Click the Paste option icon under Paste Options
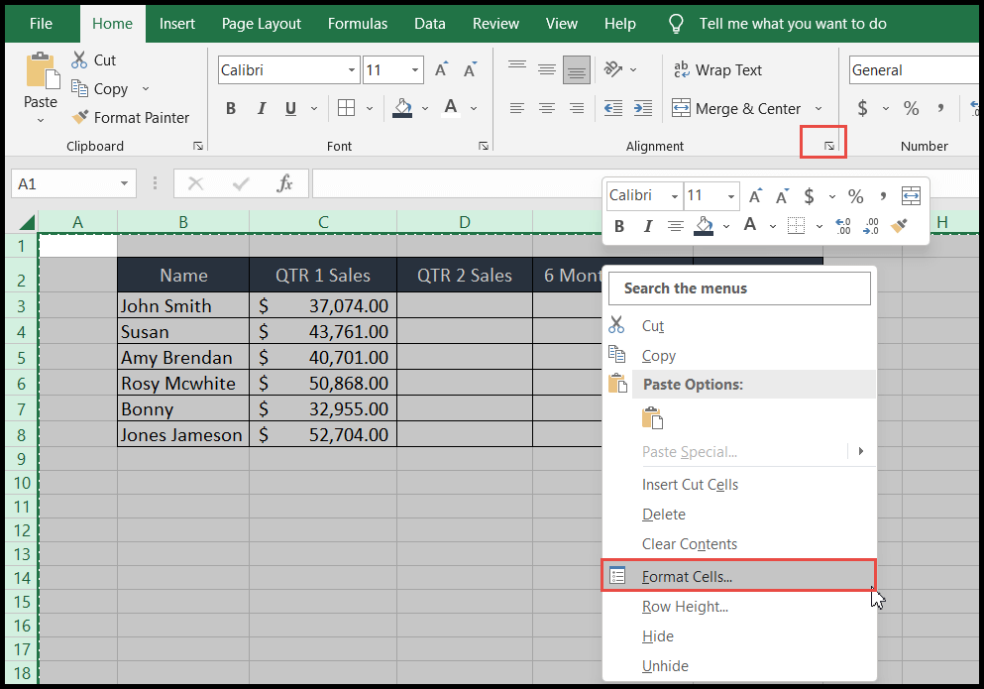The image size is (984, 689). coord(652,417)
